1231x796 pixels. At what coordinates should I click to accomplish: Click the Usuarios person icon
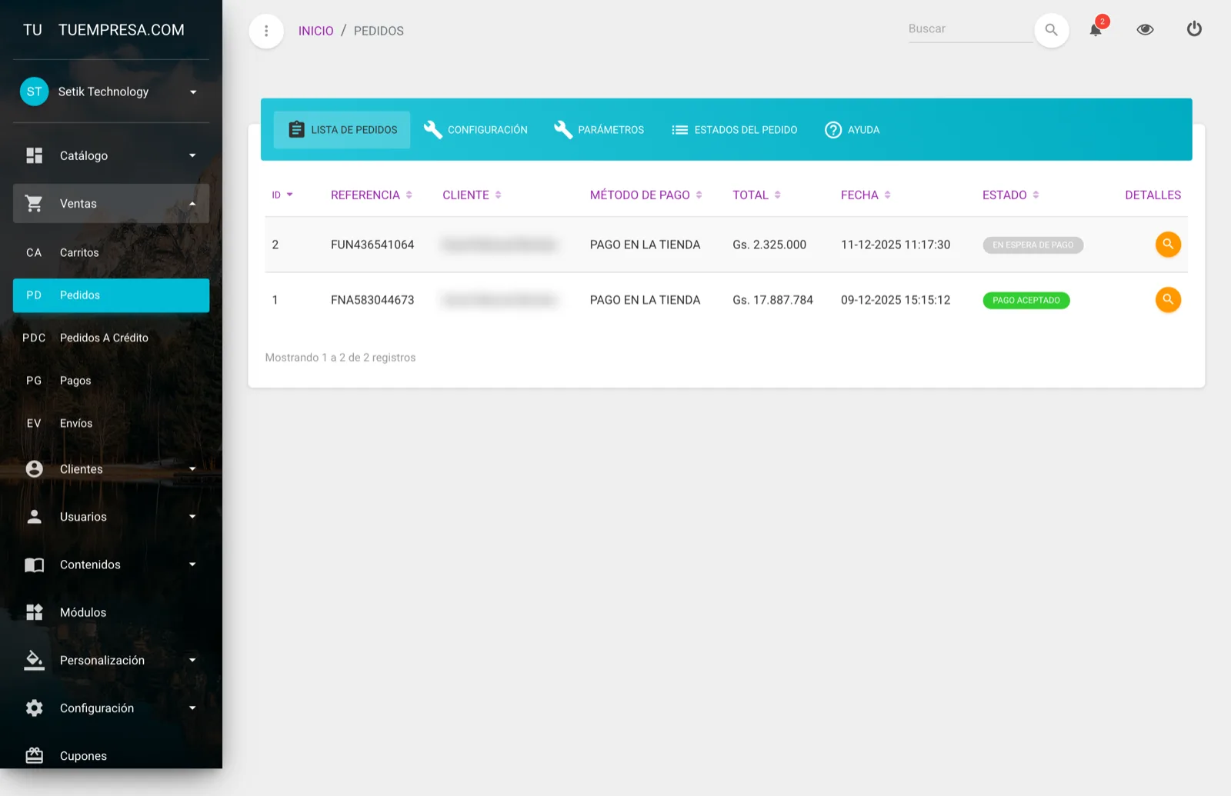tap(34, 517)
